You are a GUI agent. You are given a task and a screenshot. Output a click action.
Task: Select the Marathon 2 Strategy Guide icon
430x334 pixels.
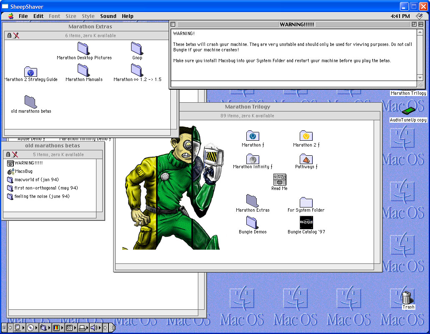point(30,72)
